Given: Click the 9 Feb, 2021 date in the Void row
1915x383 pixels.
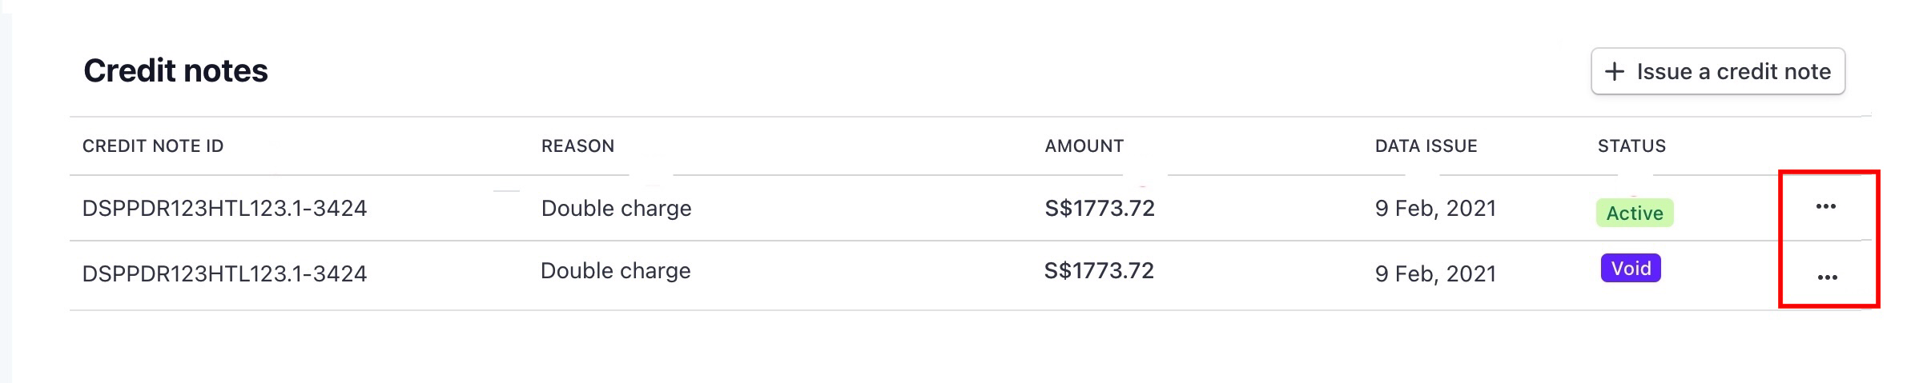Looking at the screenshot, I should pos(1435,274).
